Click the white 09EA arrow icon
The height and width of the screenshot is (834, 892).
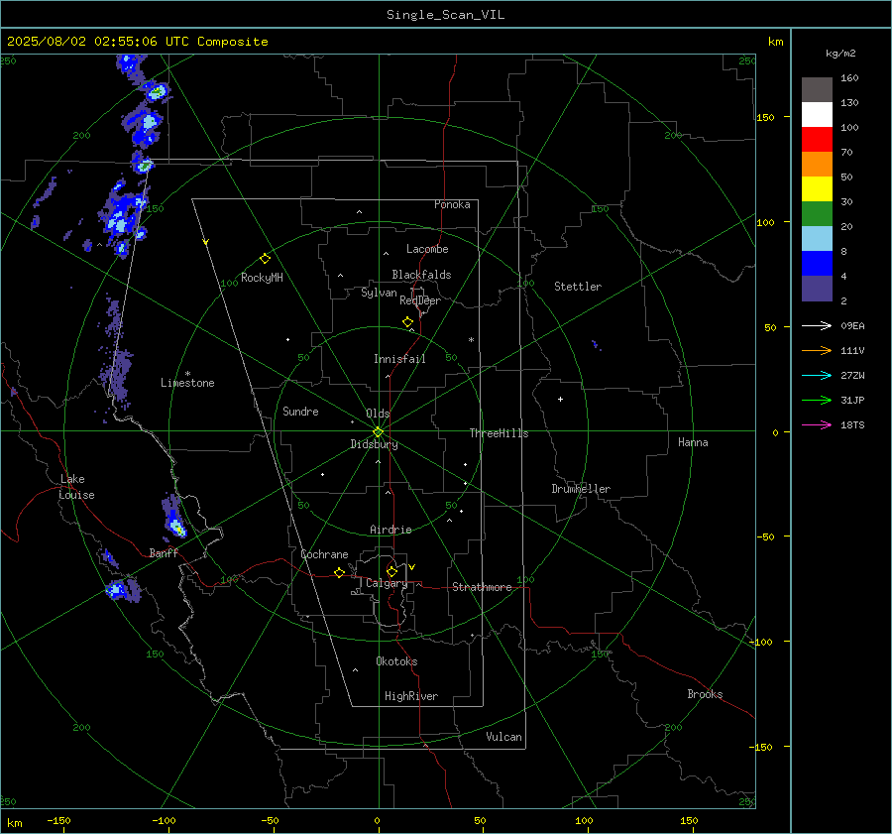[x=817, y=325]
